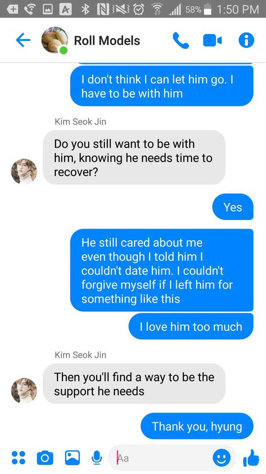
Task: Send a thumbs-up like
Action: 251,458
